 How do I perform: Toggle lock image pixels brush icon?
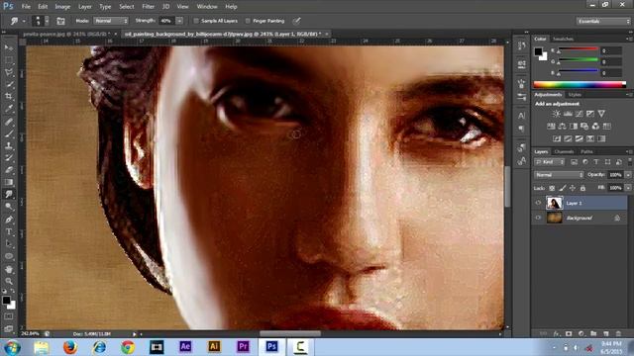[563, 188]
